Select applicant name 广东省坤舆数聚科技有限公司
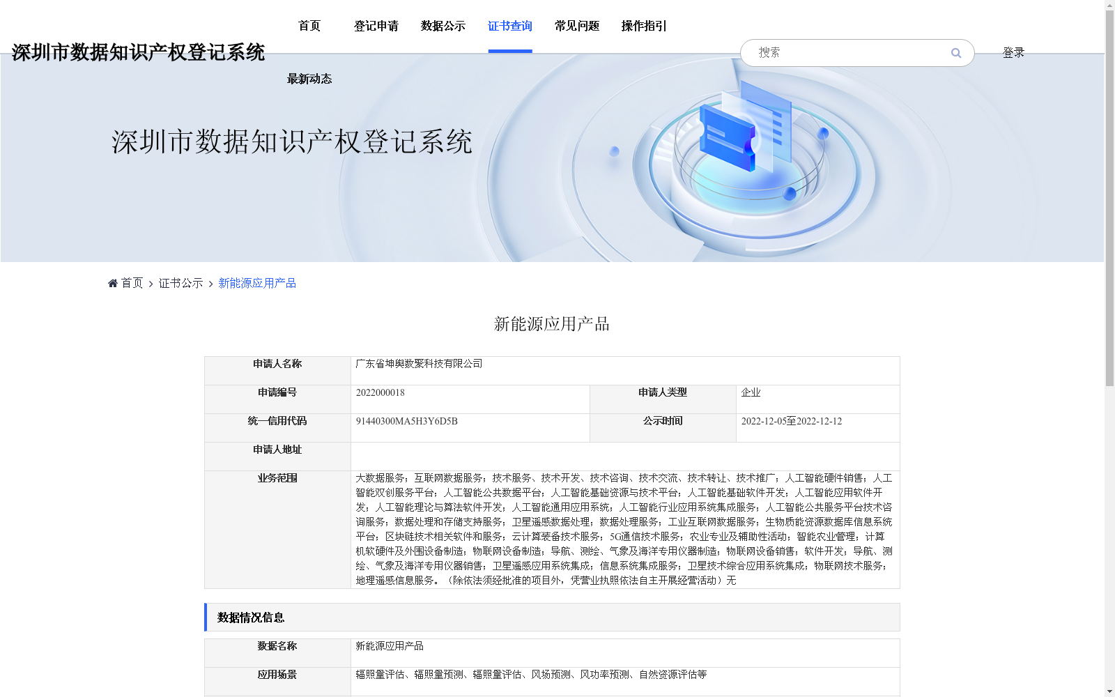The width and height of the screenshot is (1115, 697). (419, 364)
